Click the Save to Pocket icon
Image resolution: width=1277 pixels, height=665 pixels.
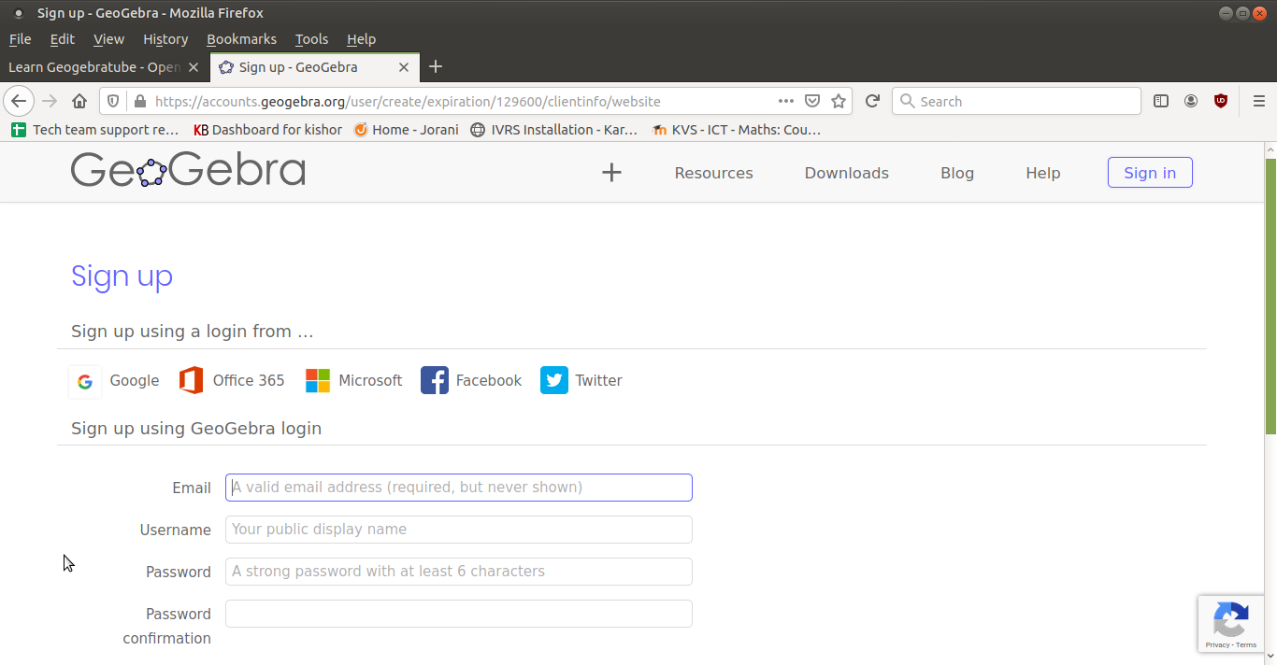(812, 101)
